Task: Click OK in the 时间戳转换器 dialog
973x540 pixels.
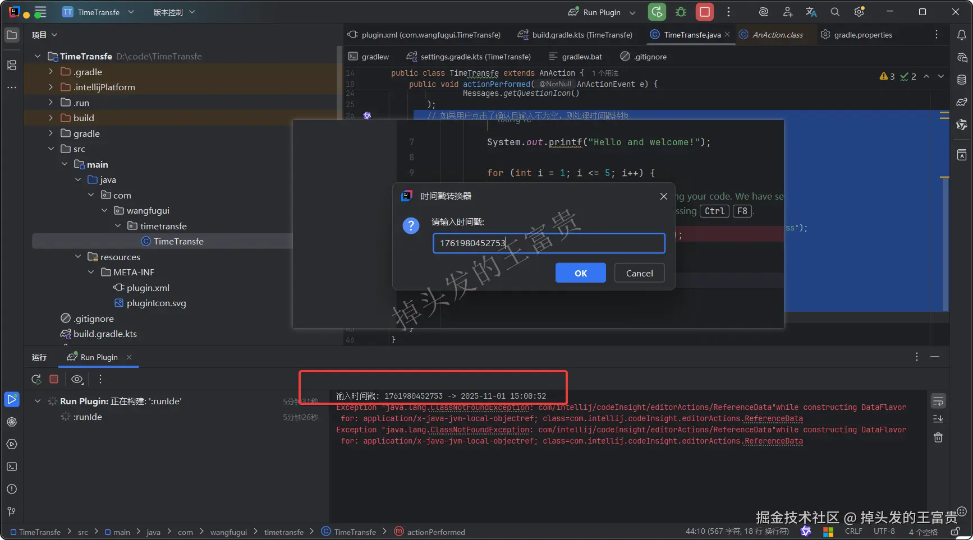Action: 581,273
